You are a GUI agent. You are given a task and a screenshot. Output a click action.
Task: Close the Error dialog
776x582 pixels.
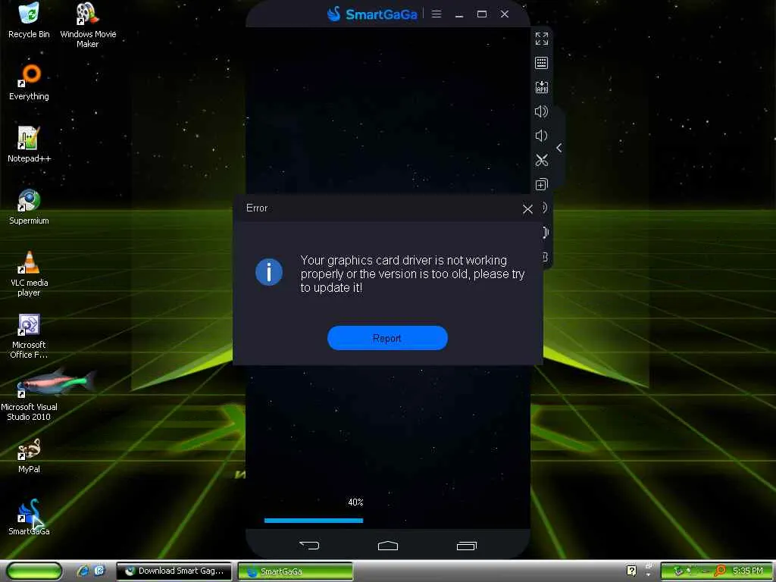527,209
